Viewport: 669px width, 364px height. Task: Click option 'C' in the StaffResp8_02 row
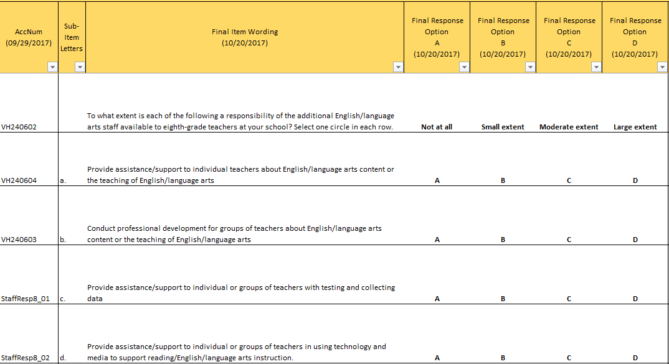pos(569,334)
